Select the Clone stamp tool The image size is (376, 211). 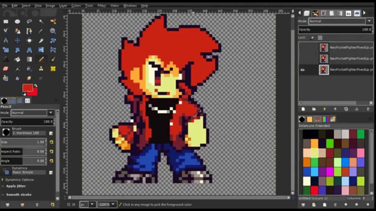41,69
